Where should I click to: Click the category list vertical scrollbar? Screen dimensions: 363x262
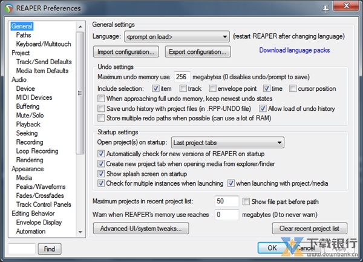coord(80,91)
